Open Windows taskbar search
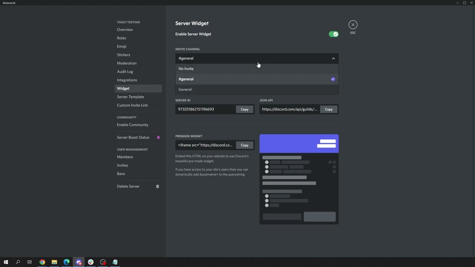Screen dimensions: 475x267 [x=18, y=262]
